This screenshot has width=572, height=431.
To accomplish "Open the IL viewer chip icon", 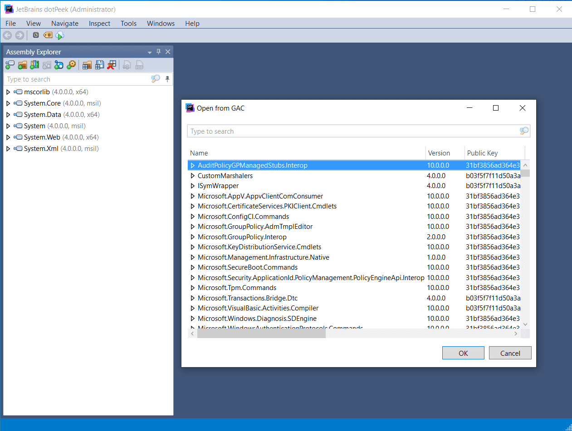I will 36,35.
